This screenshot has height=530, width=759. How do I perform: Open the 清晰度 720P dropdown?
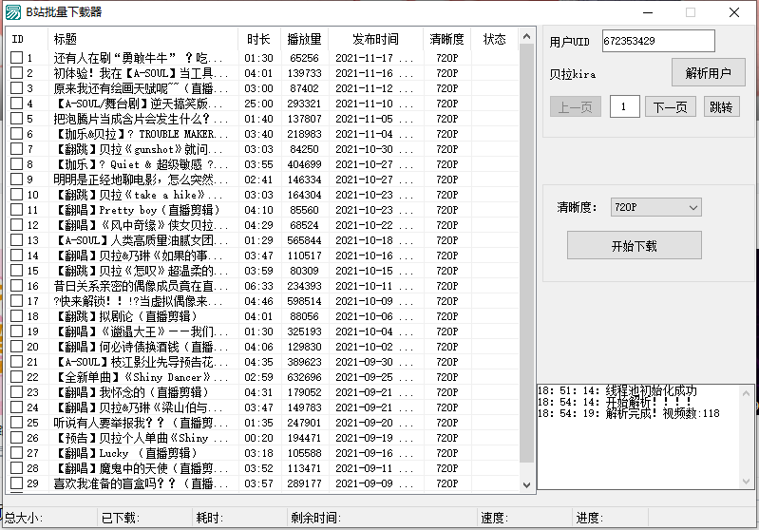click(655, 207)
